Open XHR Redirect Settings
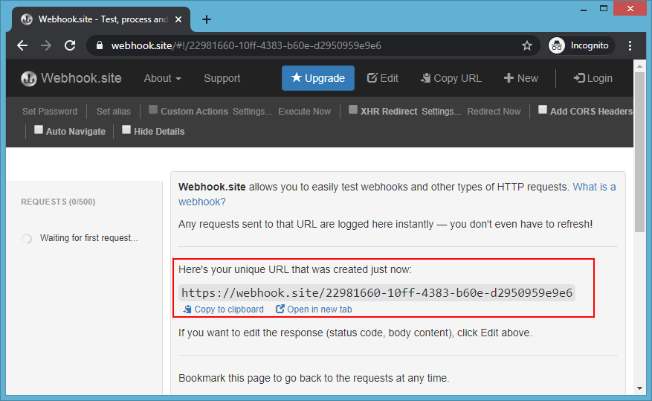 click(441, 112)
